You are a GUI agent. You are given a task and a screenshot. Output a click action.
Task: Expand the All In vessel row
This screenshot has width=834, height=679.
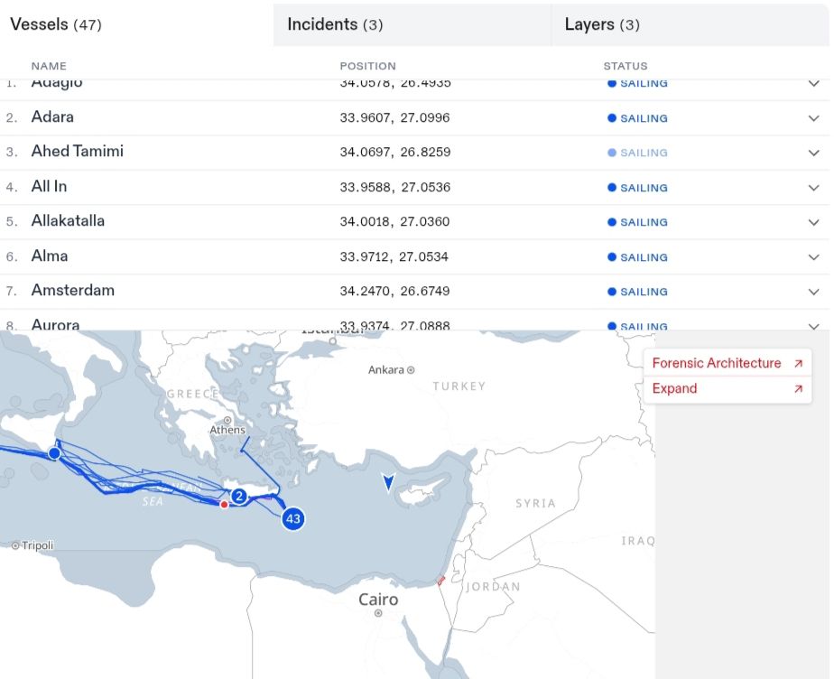coord(814,187)
